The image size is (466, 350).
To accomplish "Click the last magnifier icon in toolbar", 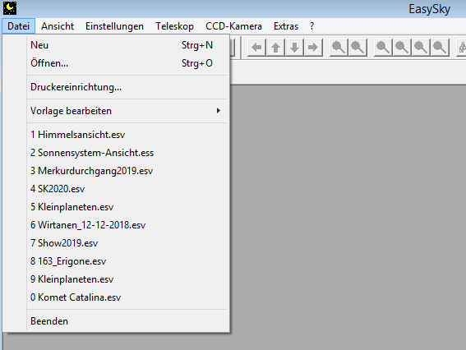I will [440, 47].
